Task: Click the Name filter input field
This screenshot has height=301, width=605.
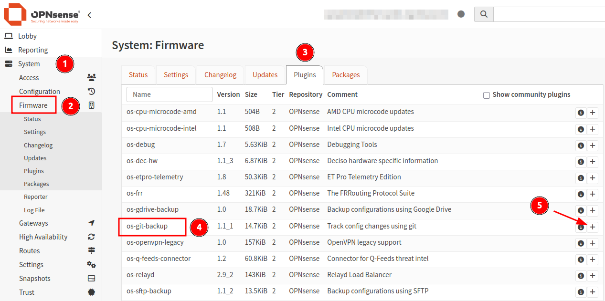Action: 169,94
